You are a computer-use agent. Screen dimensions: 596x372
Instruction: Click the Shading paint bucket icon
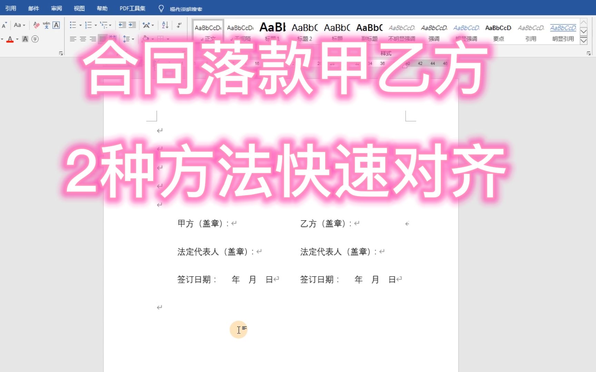(146, 39)
